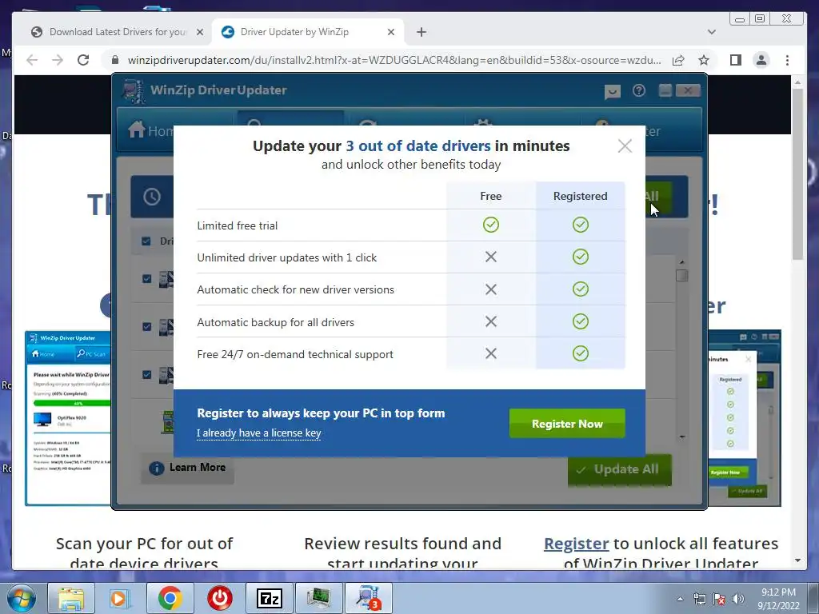
Task: Open Windows Explorer from taskbar
Action: pos(71,598)
